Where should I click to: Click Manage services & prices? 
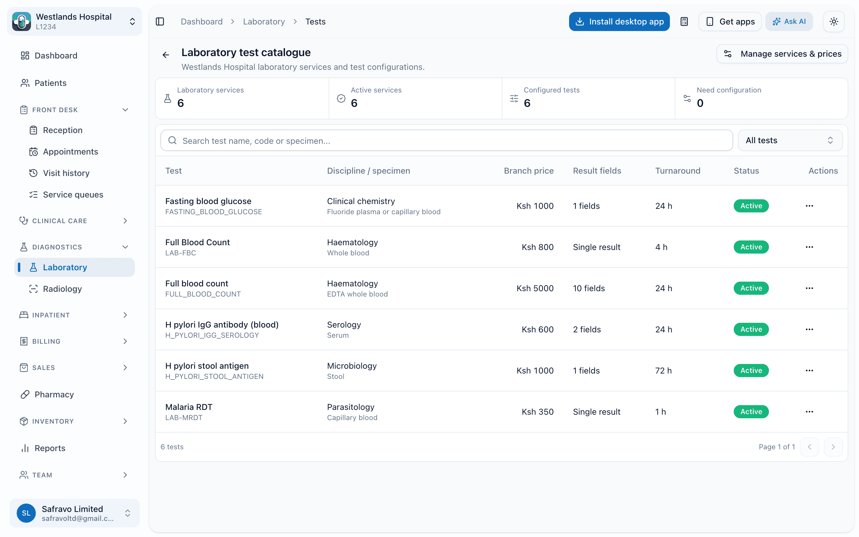tap(782, 54)
